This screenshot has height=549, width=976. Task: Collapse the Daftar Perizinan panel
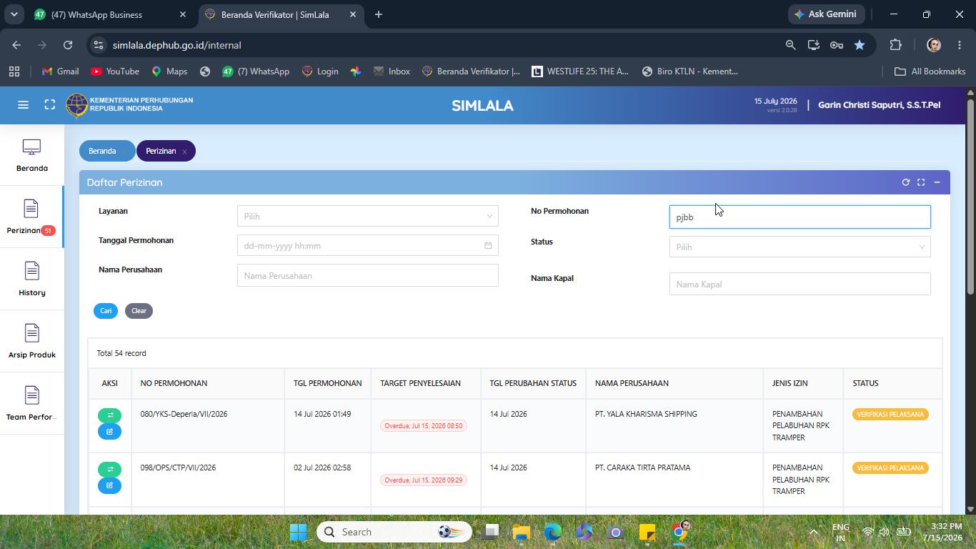click(937, 182)
